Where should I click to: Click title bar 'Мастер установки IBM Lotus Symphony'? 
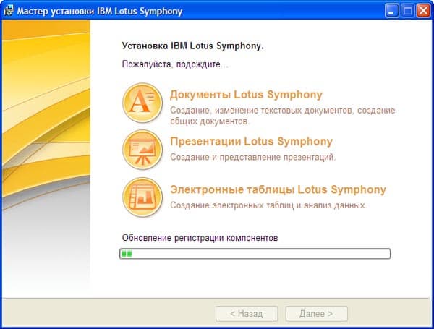[x=100, y=12]
